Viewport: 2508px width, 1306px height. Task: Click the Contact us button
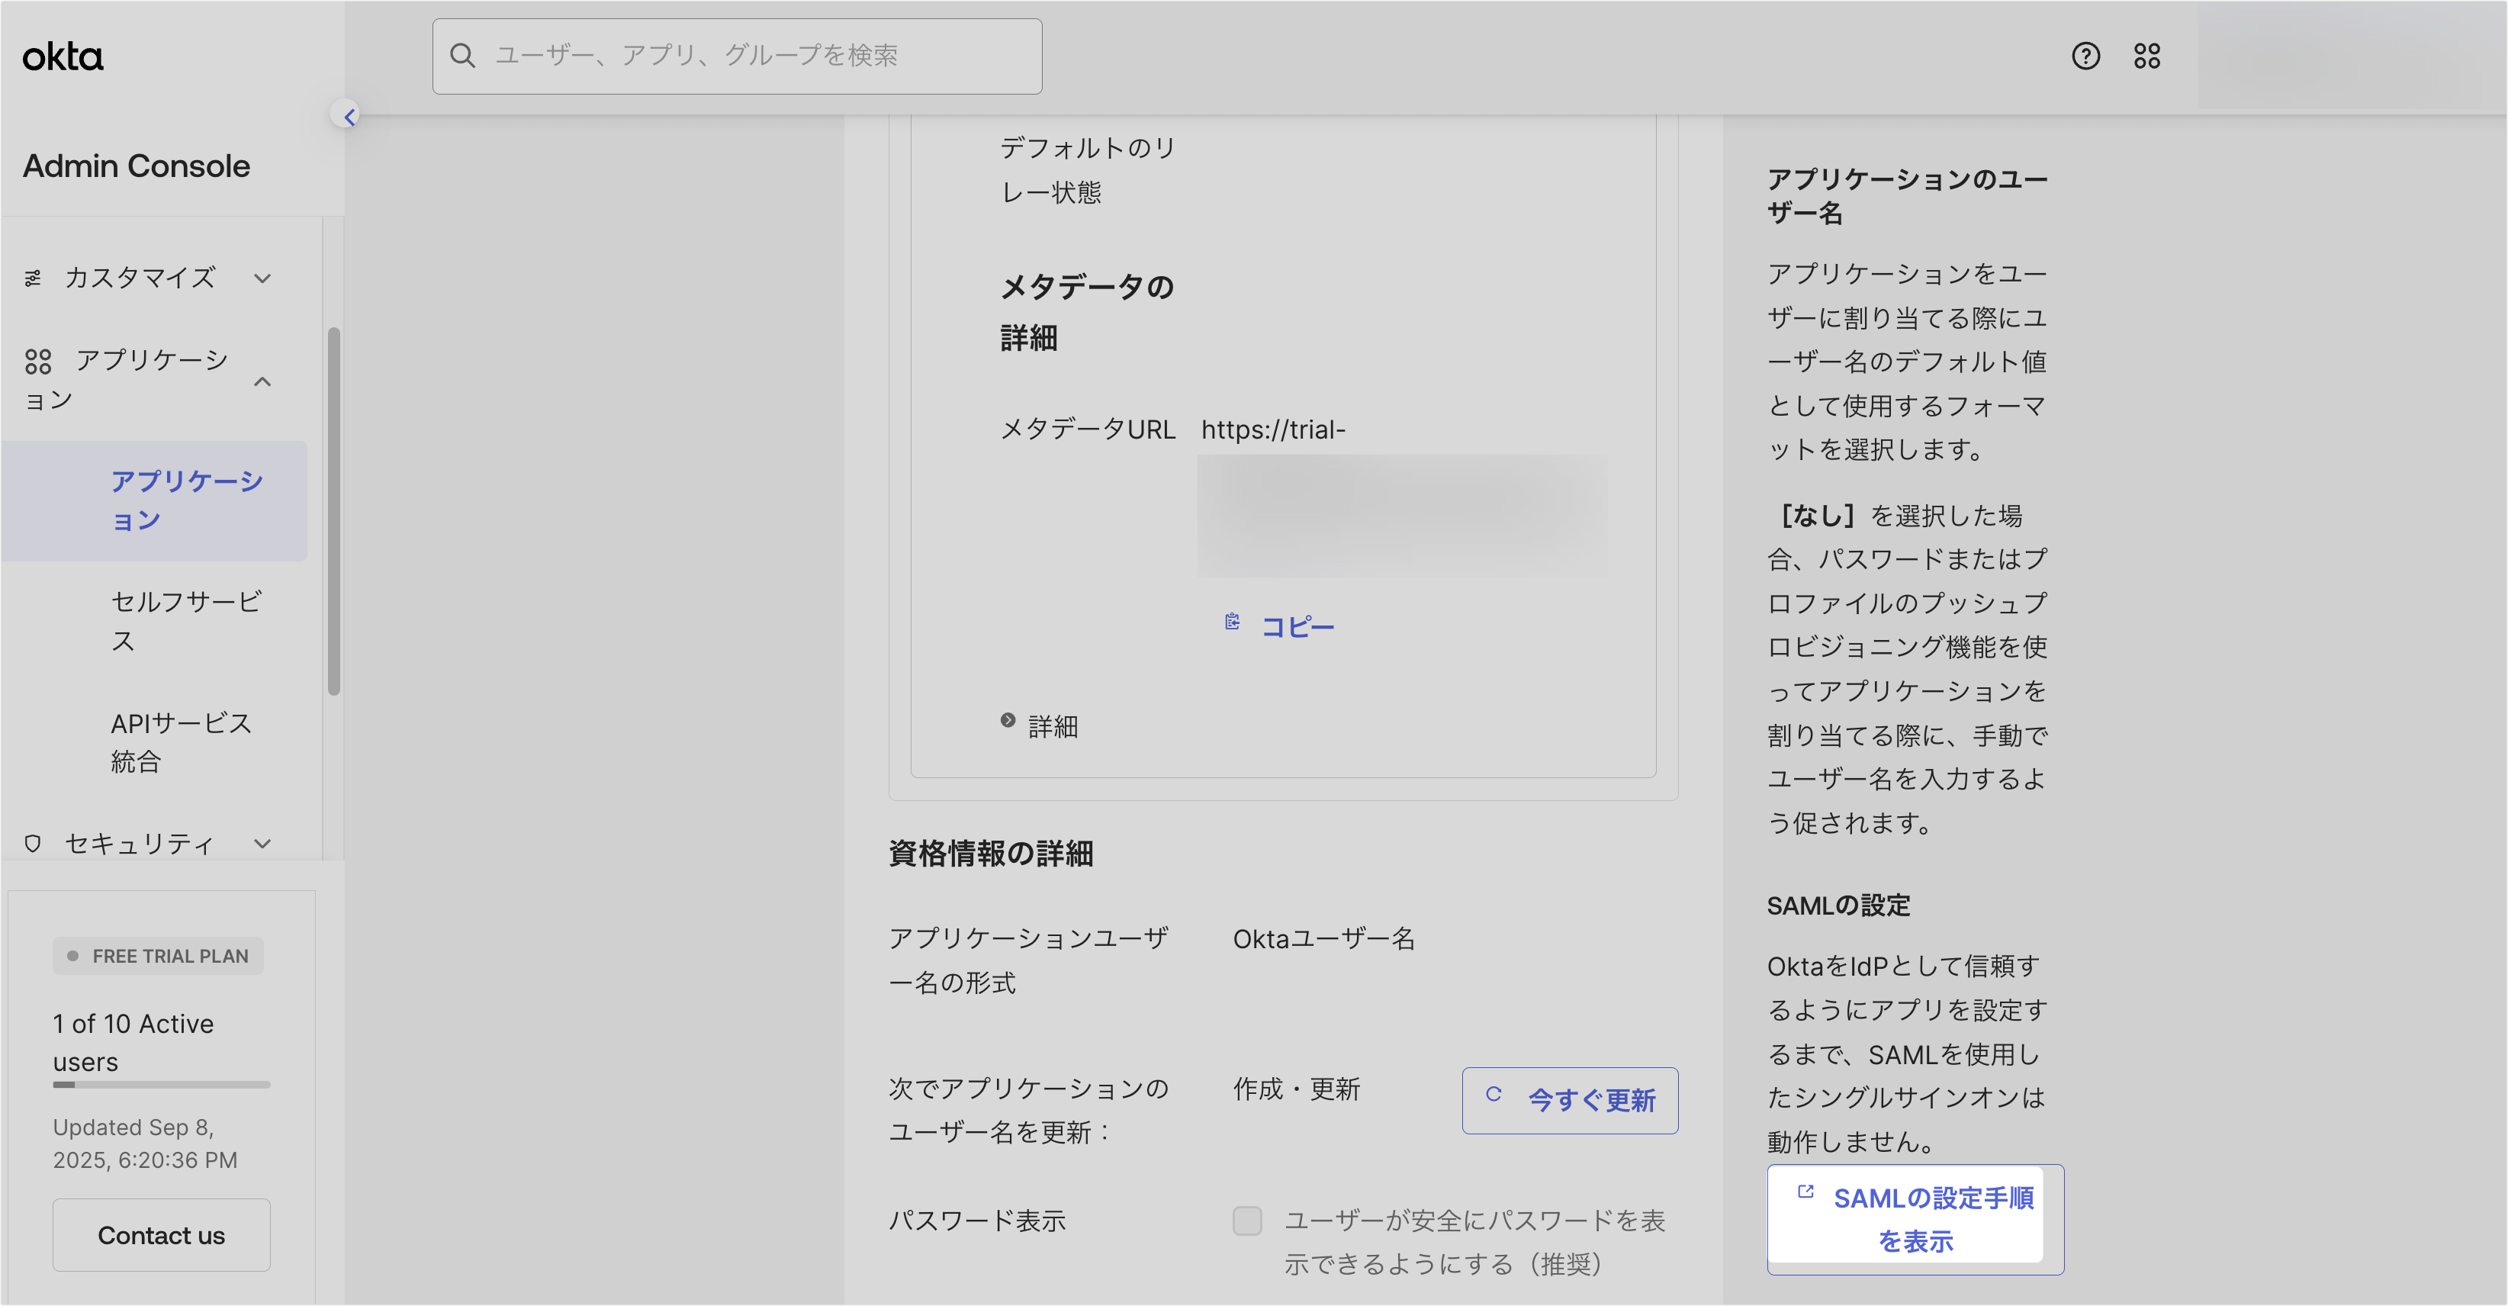click(x=162, y=1235)
